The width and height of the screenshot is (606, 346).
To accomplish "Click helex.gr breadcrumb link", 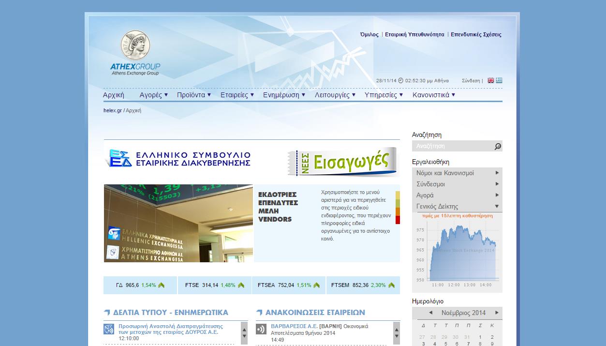I will tap(113, 110).
